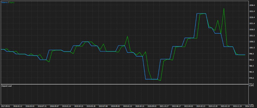
Task: Click the 2019.07.08 date label
Action: [x=103, y=106]
